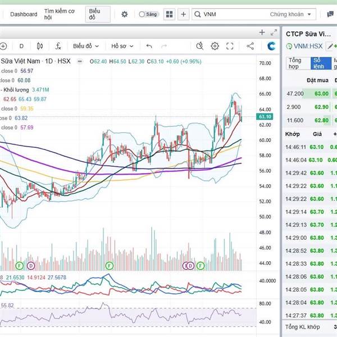The height and width of the screenshot is (337, 337).
Task: Maximize chart panel with diagonal arrows icon
Action: click(274, 33)
